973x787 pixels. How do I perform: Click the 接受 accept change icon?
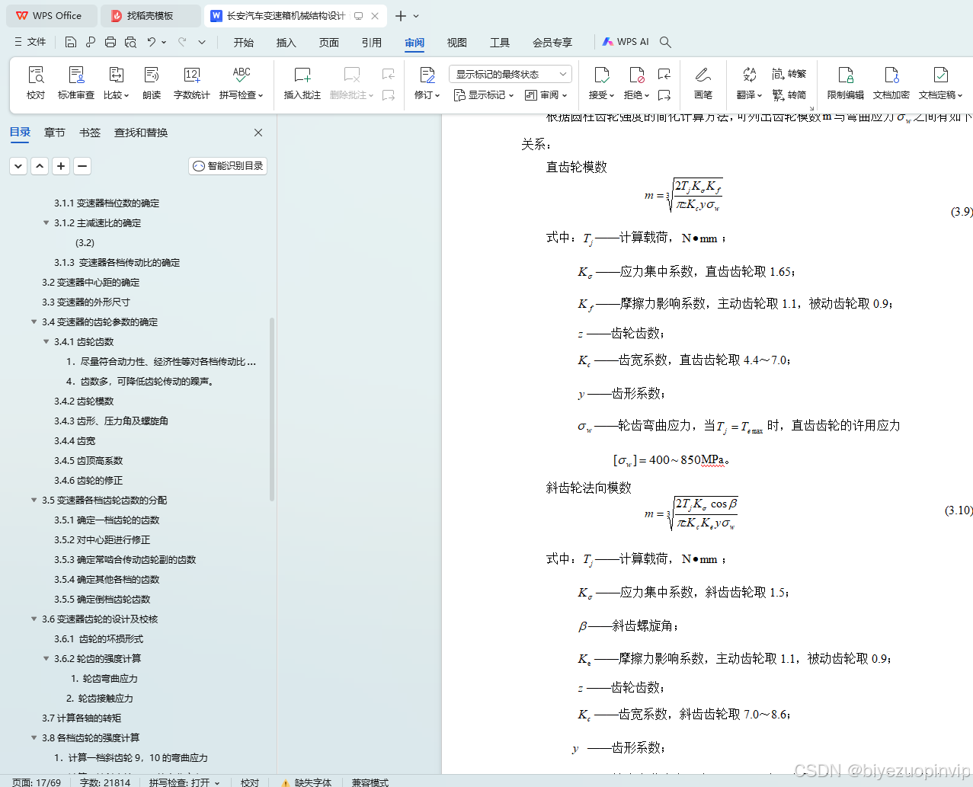pos(601,75)
